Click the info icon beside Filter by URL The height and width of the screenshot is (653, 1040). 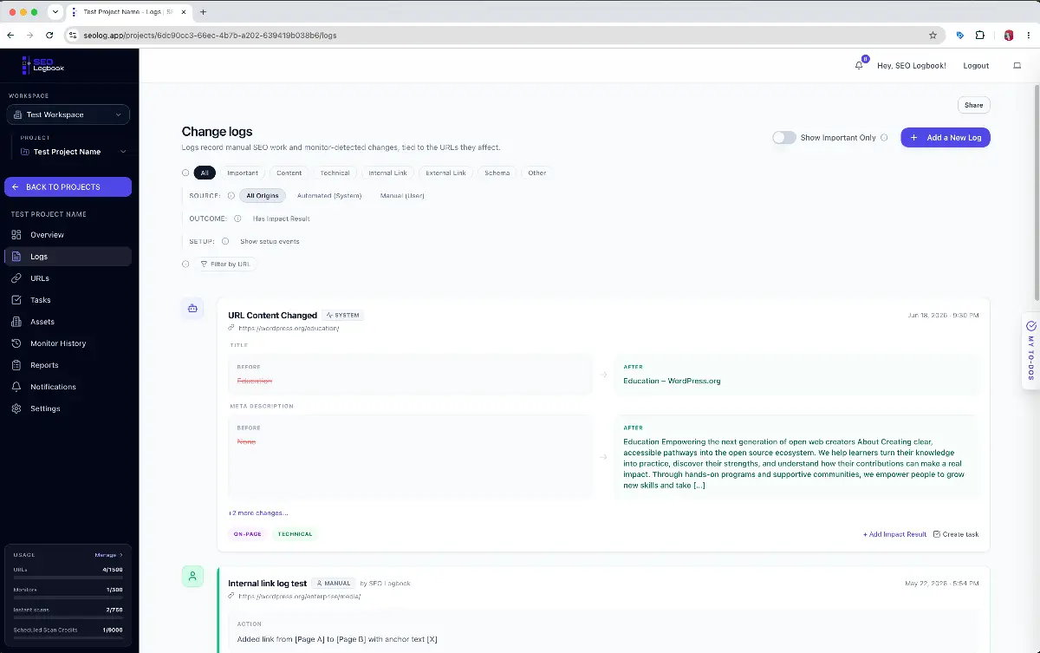pos(185,264)
